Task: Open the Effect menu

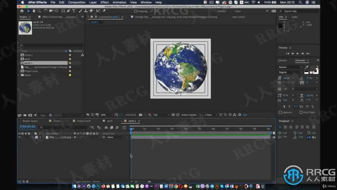Action: click(105, 2)
